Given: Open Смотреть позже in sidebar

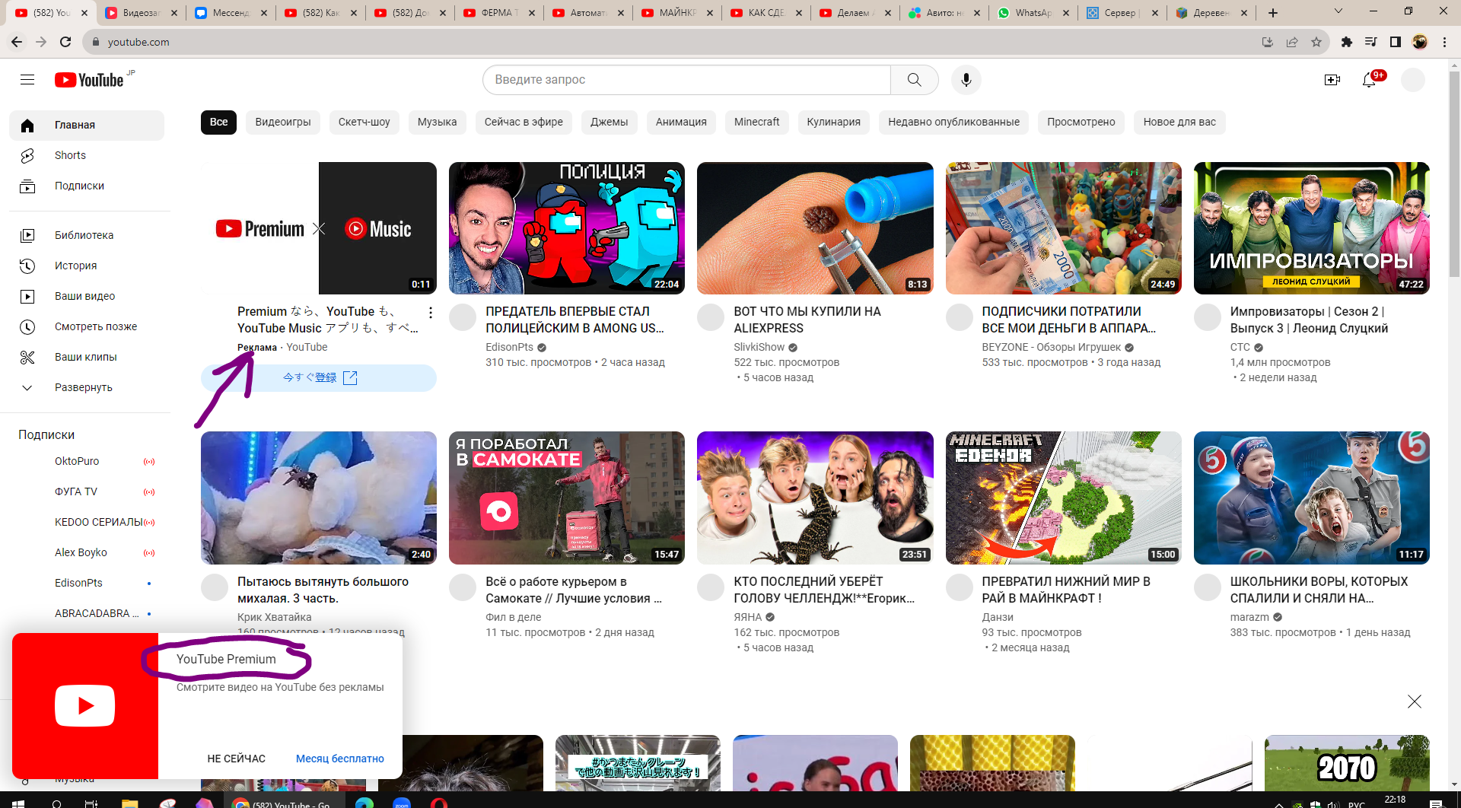Looking at the screenshot, I should (x=87, y=326).
